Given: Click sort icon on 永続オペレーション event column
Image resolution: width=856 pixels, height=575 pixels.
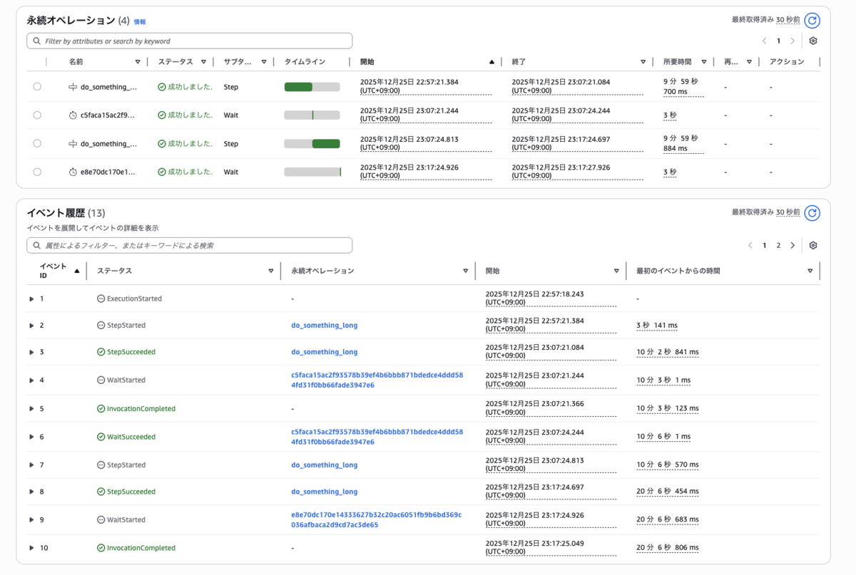Looking at the screenshot, I should [x=465, y=271].
